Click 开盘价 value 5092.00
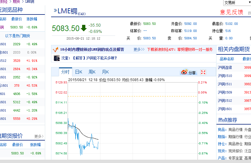 click(190, 24)
